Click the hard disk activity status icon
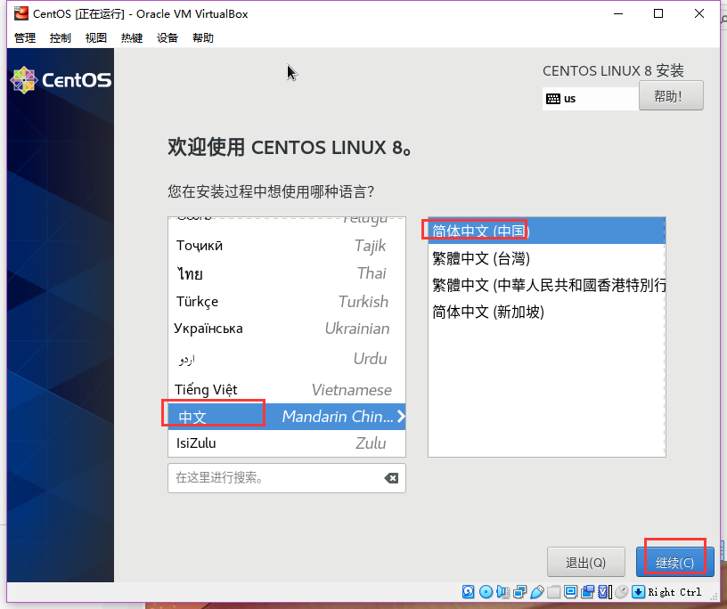 coord(469,592)
